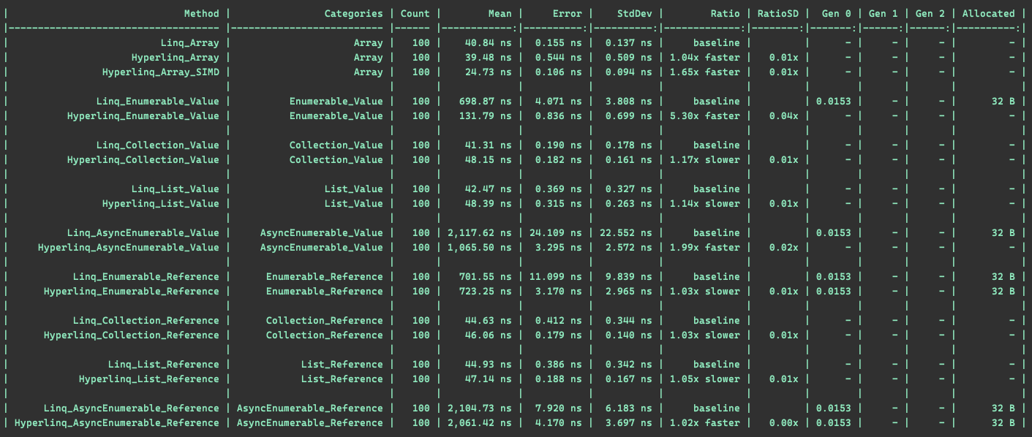Viewport: 1032px width, 437px height.
Task: Click the Linq_Collection_Value method name
Action: pos(157,145)
